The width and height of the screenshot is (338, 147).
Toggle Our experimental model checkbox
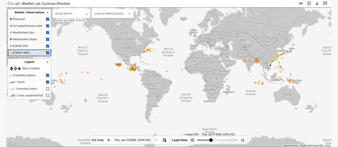tap(48, 26)
